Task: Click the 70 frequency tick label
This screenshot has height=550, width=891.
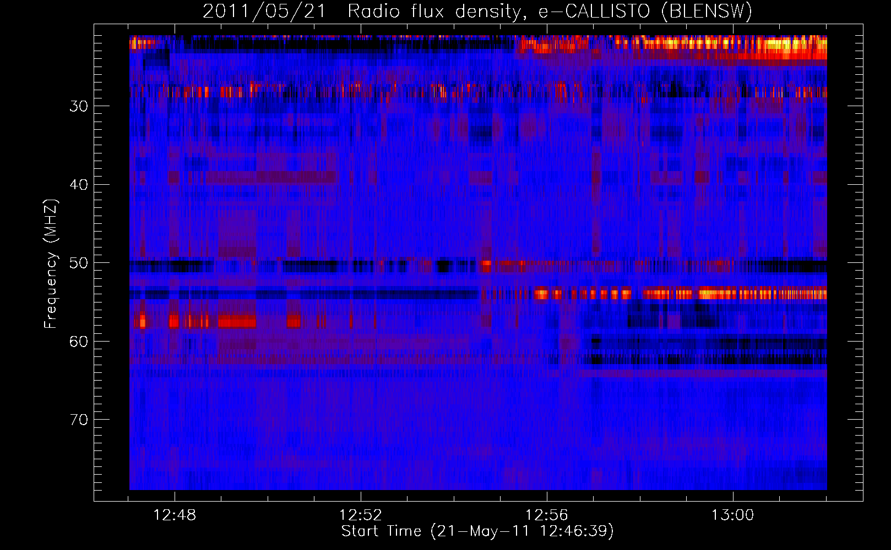Action: (x=79, y=420)
